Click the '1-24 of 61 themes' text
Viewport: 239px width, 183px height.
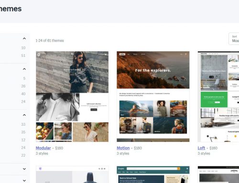click(x=50, y=41)
